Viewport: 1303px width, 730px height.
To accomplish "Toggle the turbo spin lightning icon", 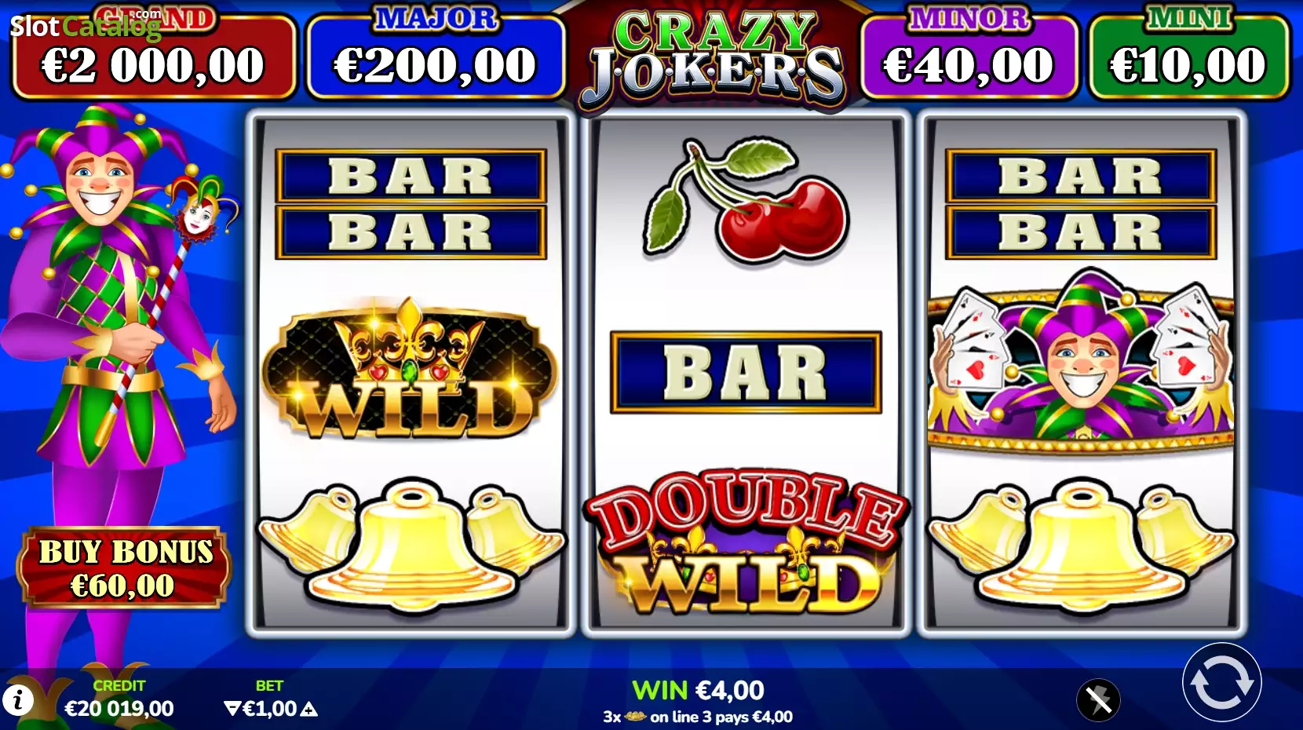I will 1098,699.
